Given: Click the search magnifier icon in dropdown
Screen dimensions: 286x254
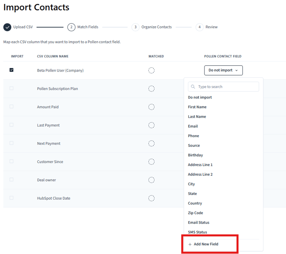Looking at the screenshot, I should (193, 86).
